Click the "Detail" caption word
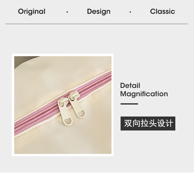Image resolution: width=194 pixels, height=173 pixels. click(130, 85)
